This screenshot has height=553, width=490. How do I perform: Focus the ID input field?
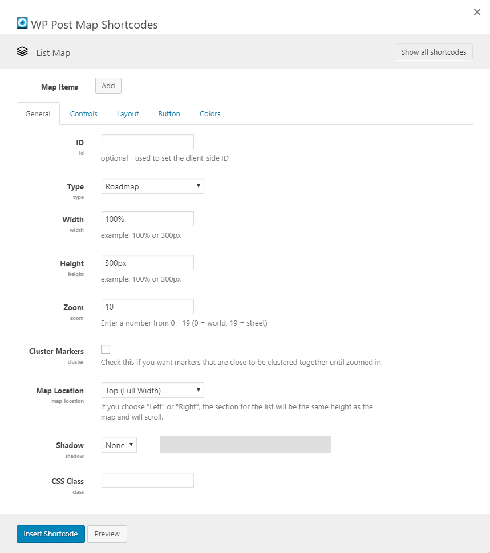[148, 142]
